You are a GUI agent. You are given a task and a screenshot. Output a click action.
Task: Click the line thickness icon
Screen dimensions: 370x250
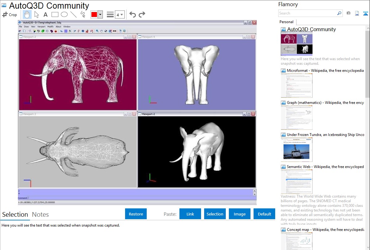[x=110, y=14]
